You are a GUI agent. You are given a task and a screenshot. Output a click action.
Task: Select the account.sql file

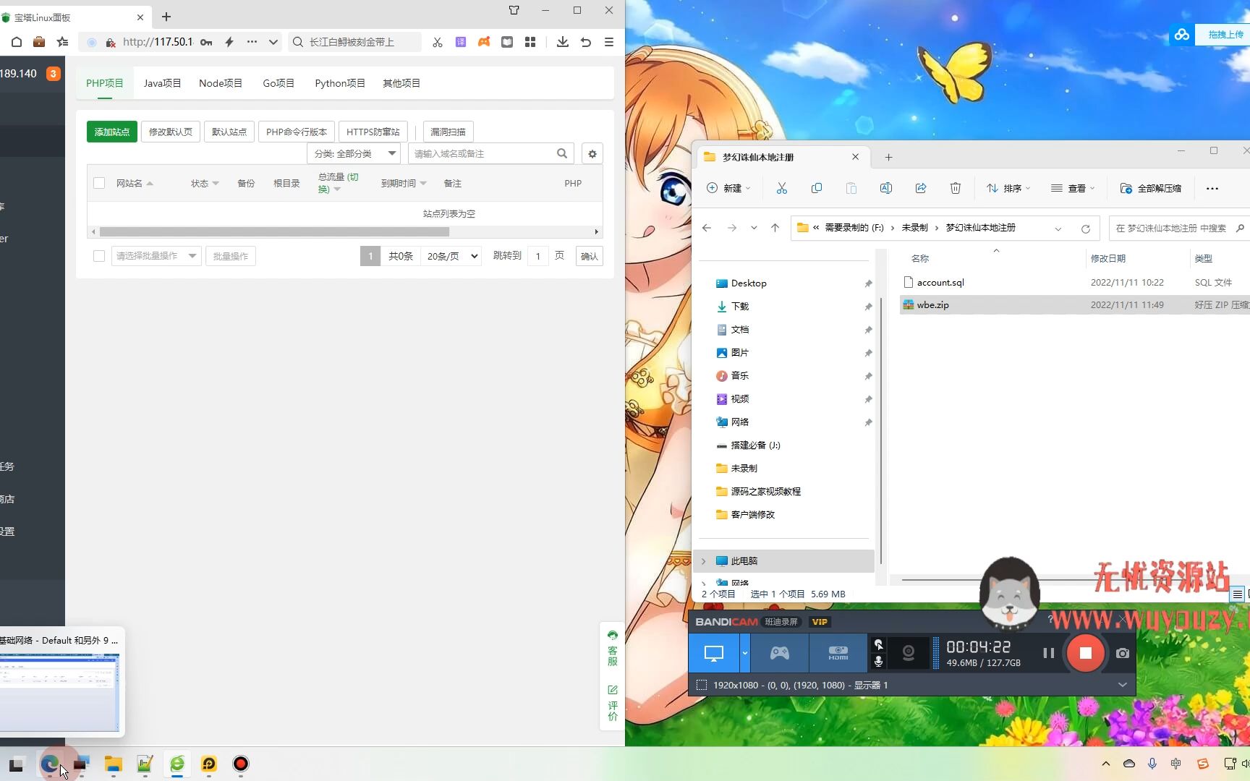pos(940,283)
